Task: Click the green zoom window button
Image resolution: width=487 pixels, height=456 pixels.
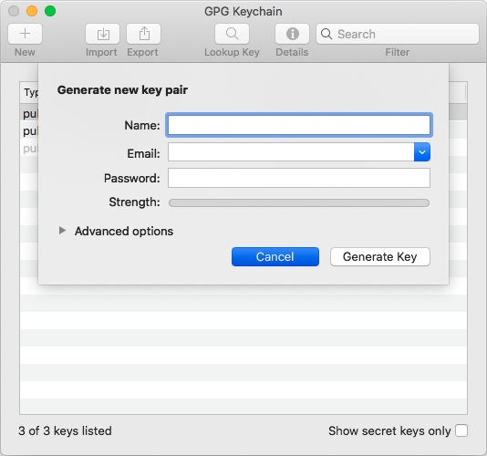Action: pyautogui.click(x=50, y=11)
